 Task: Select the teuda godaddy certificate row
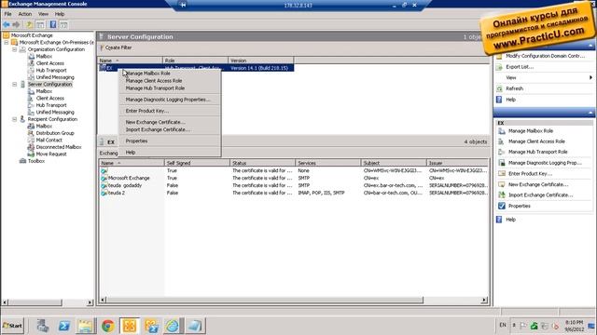(x=294, y=186)
